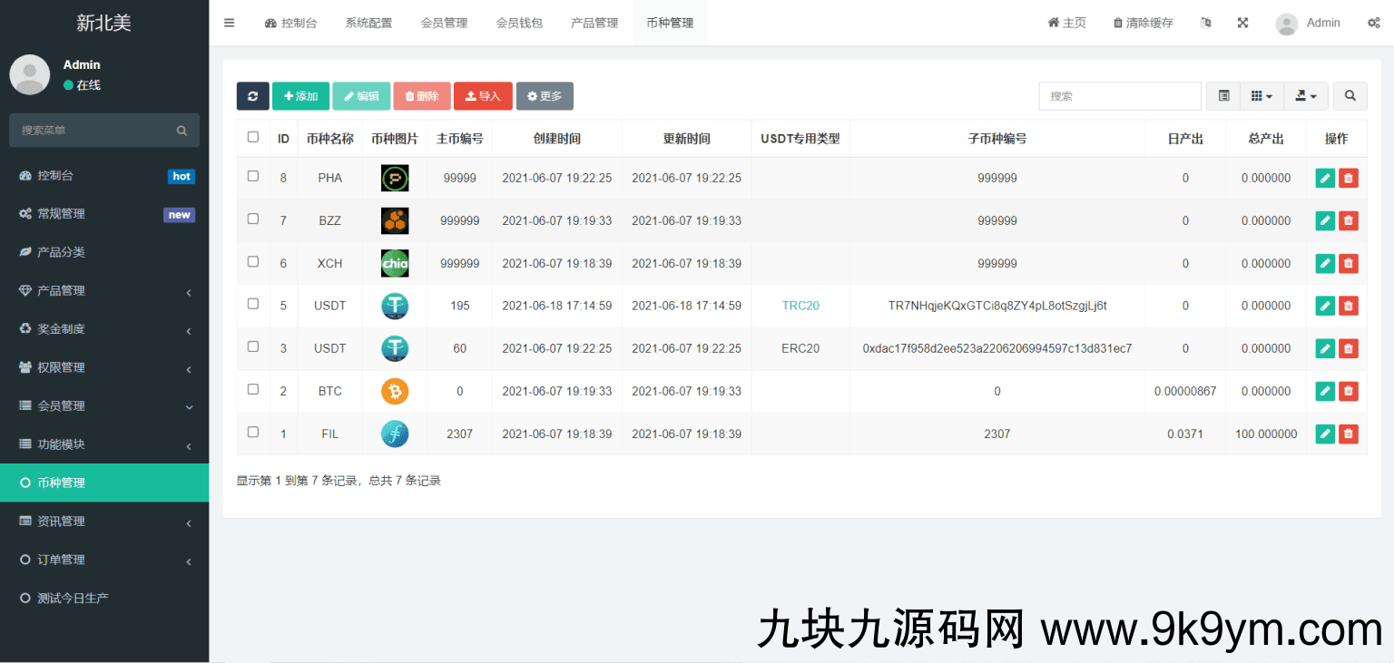Check the checkbox for the BZZ row
This screenshot has height=663, width=1394.
tap(253, 219)
